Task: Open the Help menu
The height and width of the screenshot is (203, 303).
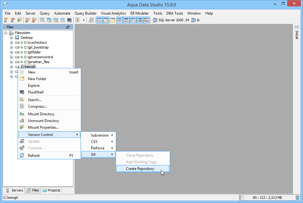Action: 209,13
